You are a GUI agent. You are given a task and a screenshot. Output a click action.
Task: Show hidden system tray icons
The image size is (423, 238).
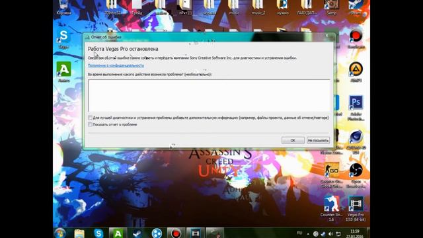[308, 233]
